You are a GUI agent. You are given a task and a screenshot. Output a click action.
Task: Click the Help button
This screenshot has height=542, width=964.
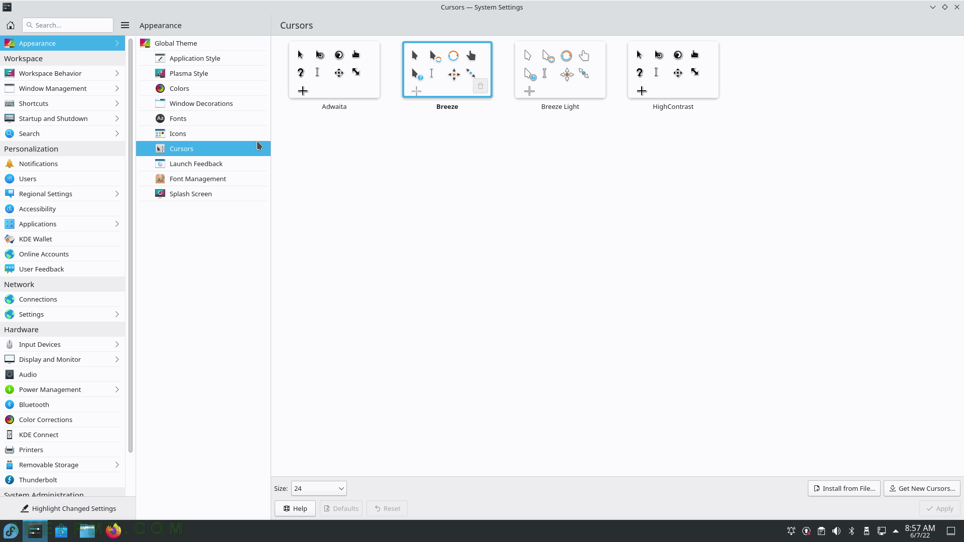tap(295, 508)
